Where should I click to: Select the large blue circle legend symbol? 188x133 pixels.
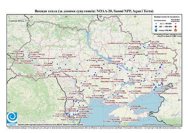click(x=156, y=26)
